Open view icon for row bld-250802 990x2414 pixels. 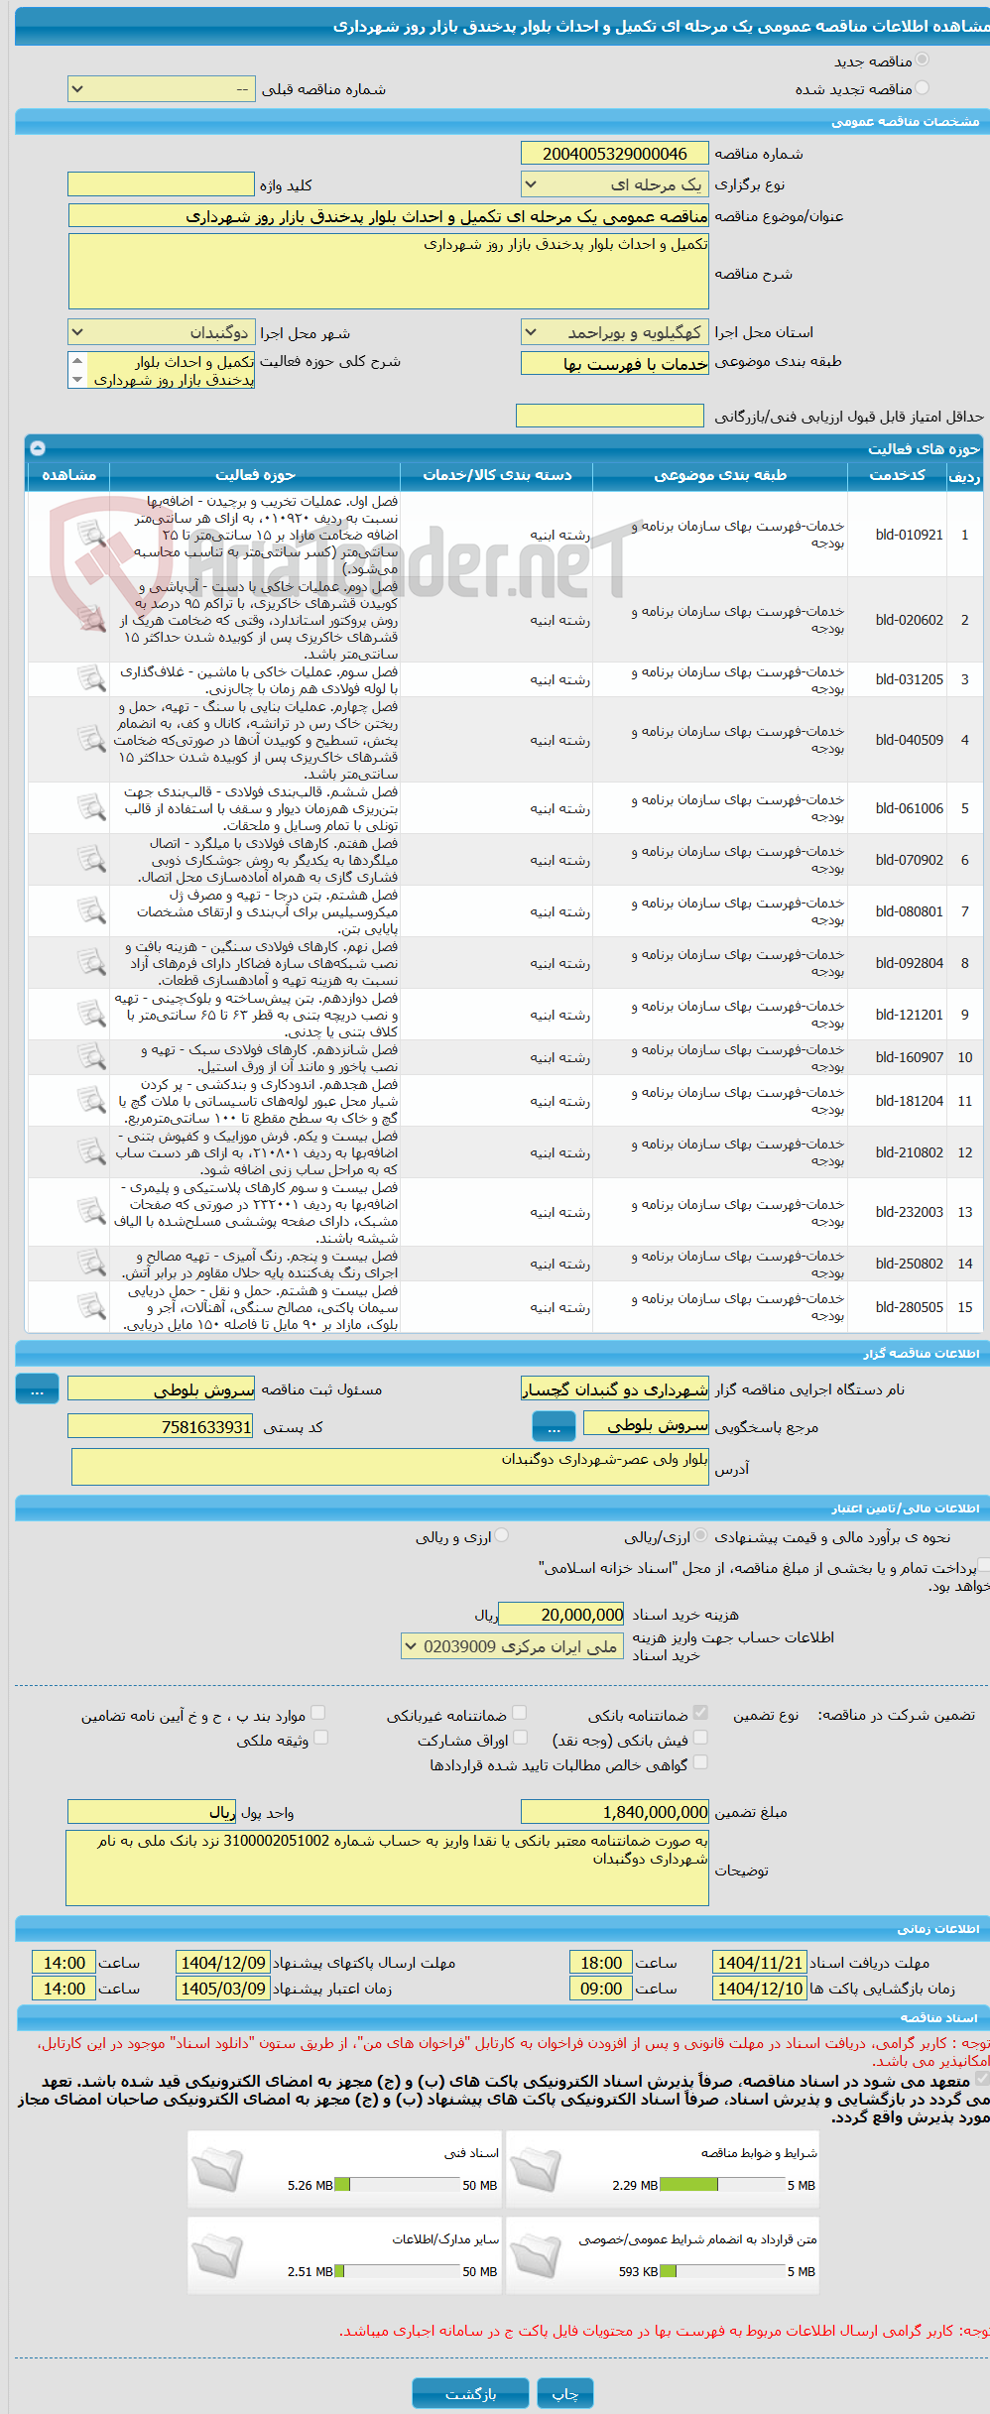pyautogui.click(x=91, y=1263)
